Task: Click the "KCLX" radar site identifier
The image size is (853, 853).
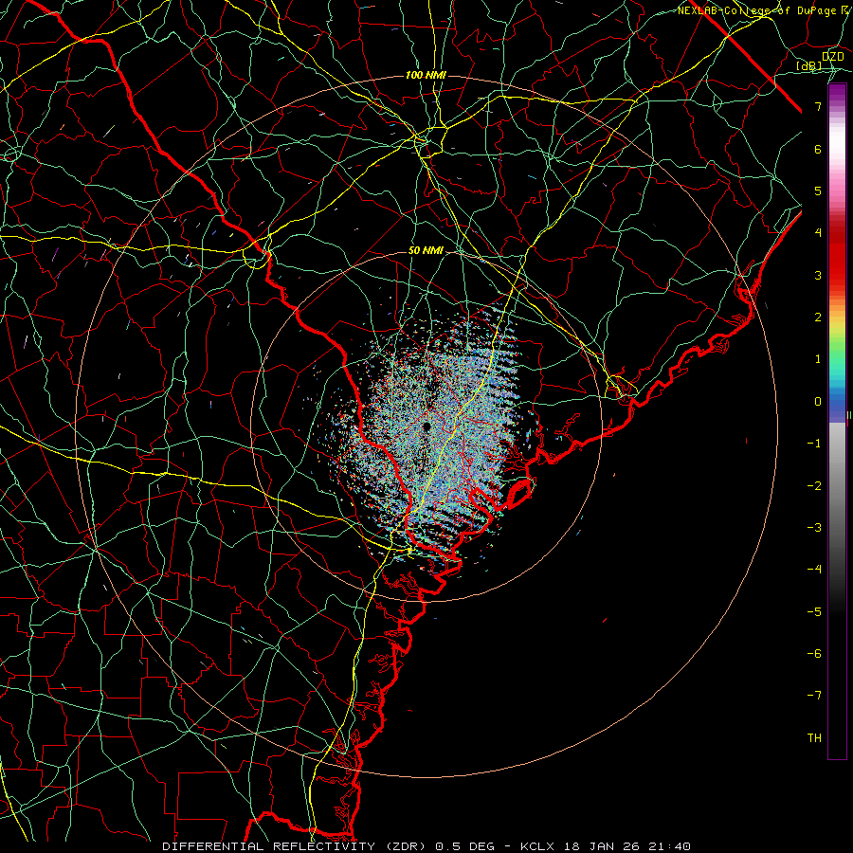Action: click(537, 846)
